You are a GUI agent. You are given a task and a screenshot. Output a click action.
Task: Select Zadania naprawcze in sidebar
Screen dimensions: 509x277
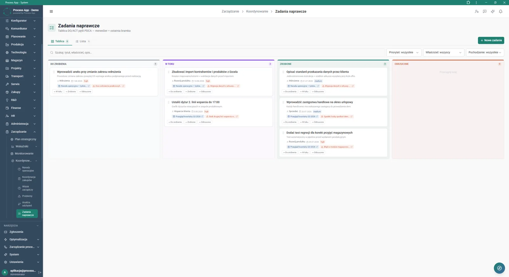pos(27,214)
